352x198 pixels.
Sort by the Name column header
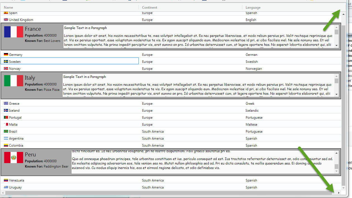8,8
